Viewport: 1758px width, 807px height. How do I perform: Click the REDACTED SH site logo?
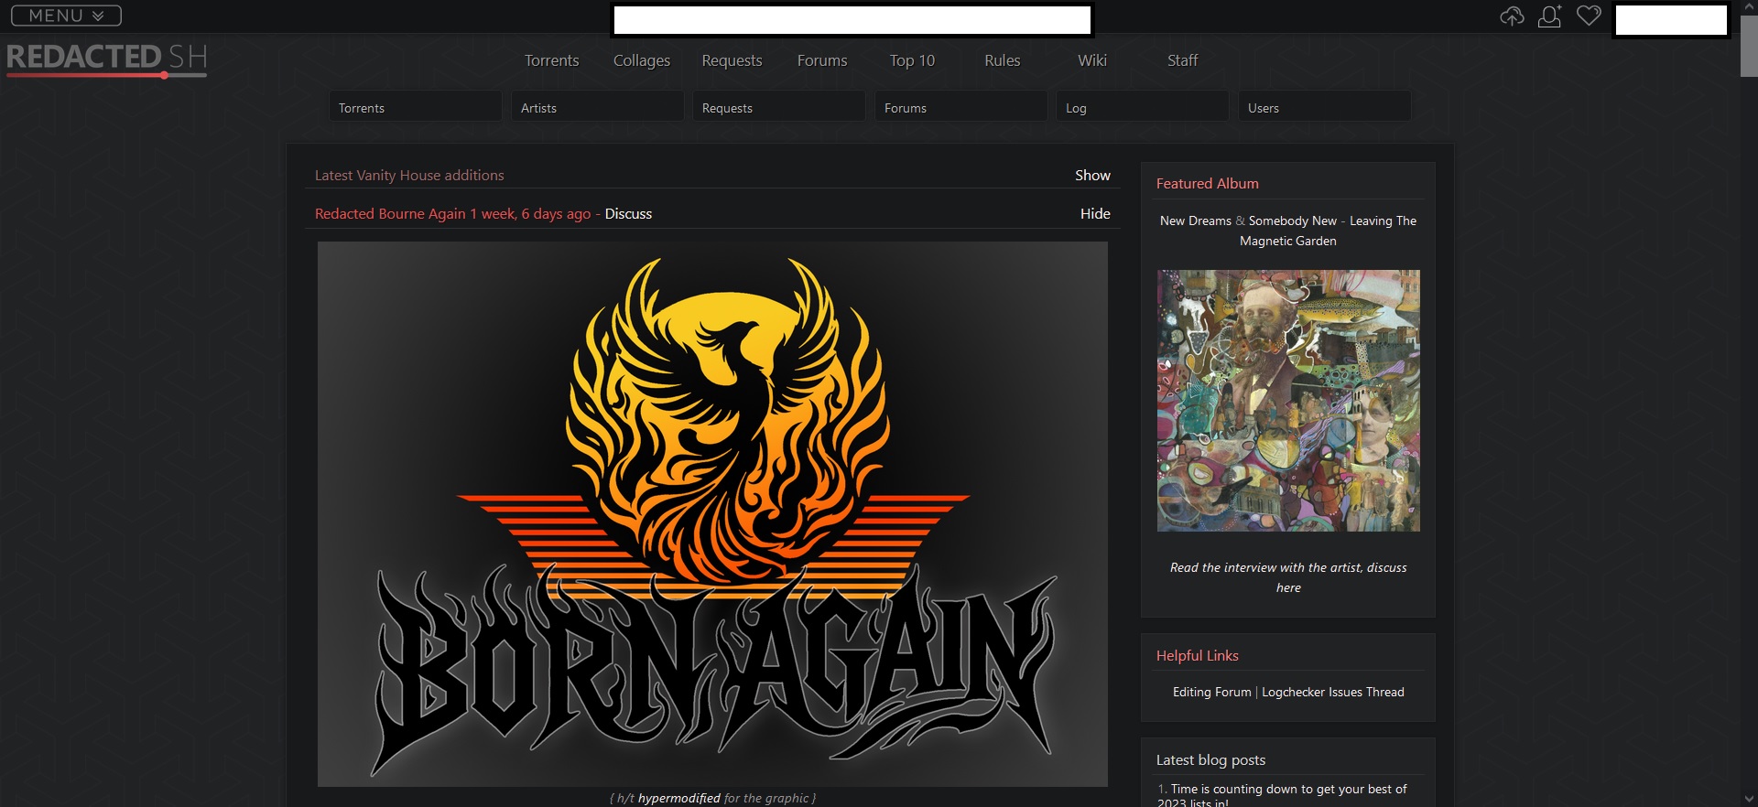[107, 59]
